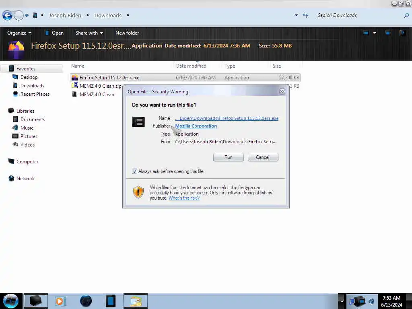Select Firefox Setup 115.12.0esr.exe file name

point(109,78)
